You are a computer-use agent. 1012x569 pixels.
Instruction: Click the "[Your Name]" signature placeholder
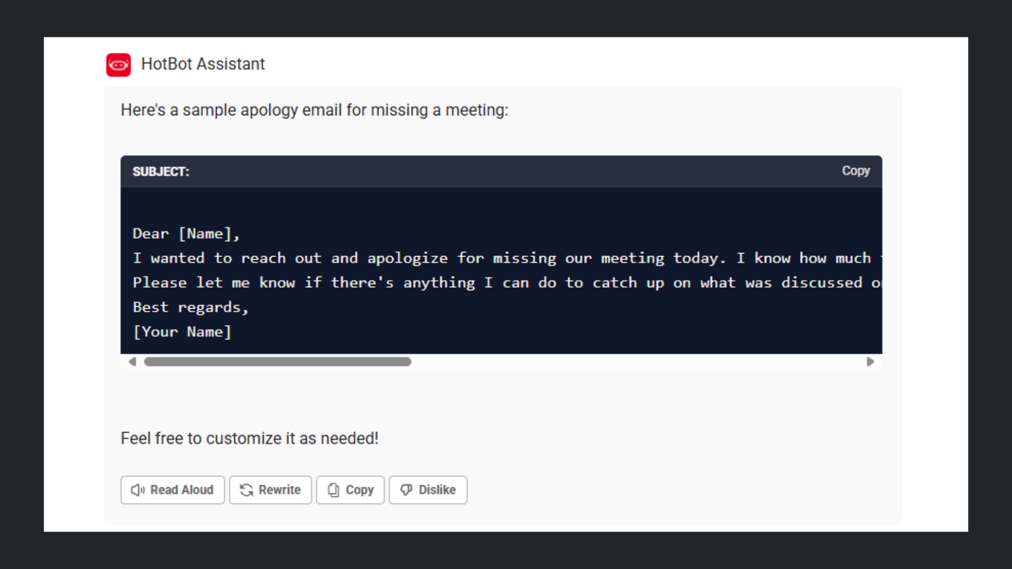[182, 332]
